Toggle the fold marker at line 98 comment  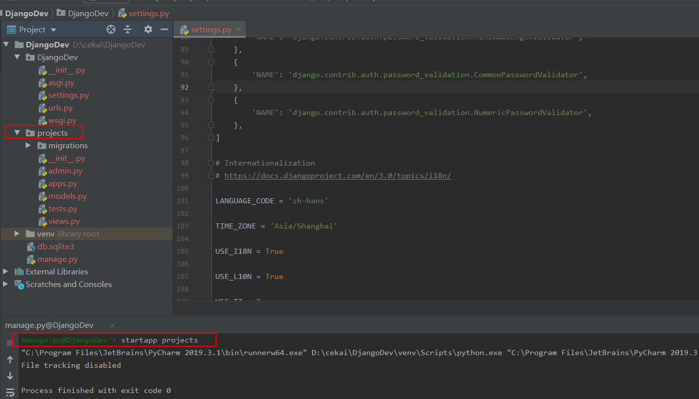(x=211, y=163)
